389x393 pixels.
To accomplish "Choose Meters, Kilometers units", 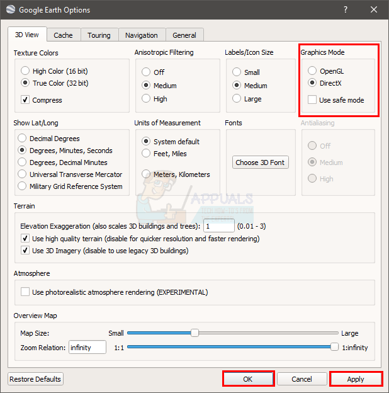I will pyautogui.click(x=146, y=174).
